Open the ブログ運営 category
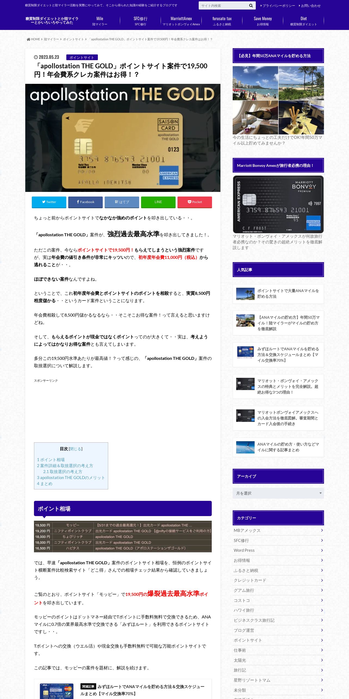This screenshot has width=349, height=699. coord(278,630)
